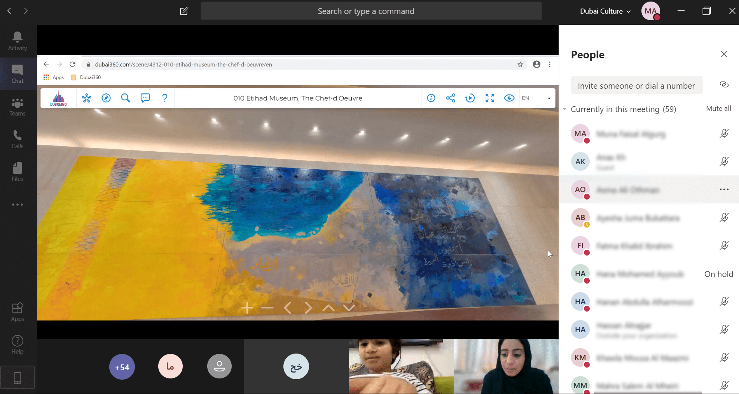Collapse the Currently in this meeting list
Screen dimensions: 739x394
[565, 109]
